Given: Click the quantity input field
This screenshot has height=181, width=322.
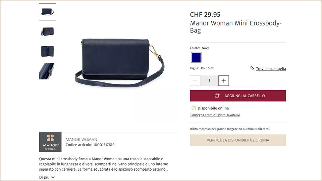Looking at the screenshot, I should [209, 81].
